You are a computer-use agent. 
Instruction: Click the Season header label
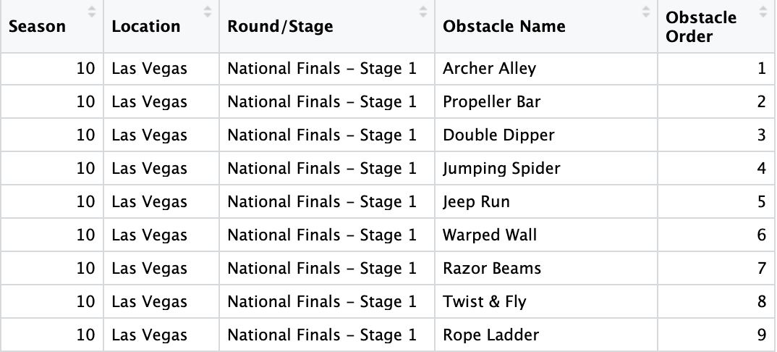37,27
